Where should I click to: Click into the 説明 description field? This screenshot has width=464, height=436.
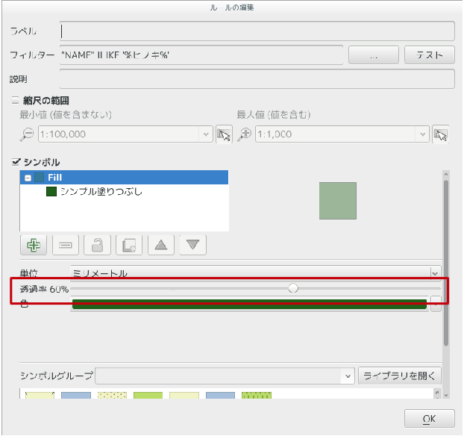[x=257, y=79]
